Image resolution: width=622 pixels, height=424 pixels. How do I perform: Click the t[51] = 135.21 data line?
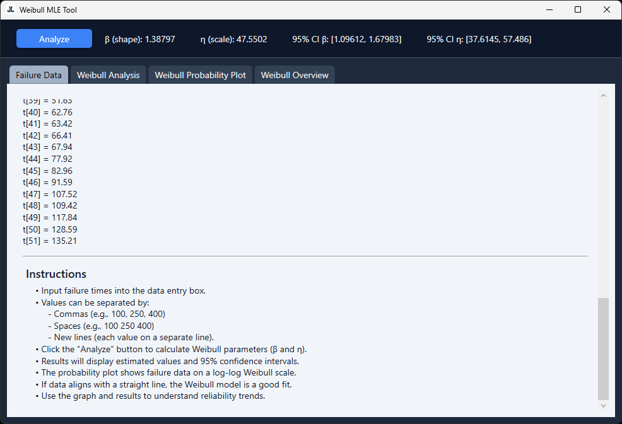(50, 241)
